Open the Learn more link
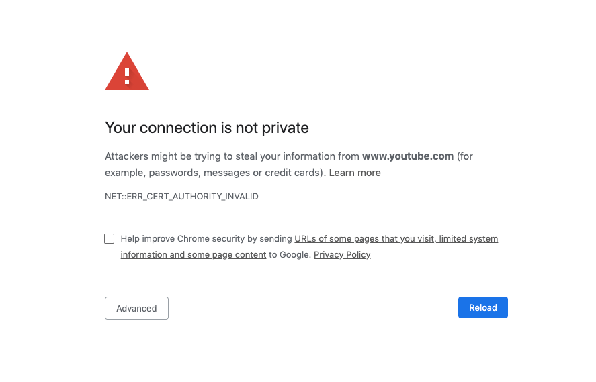The image size is (596, 382). tap(355, 173)
